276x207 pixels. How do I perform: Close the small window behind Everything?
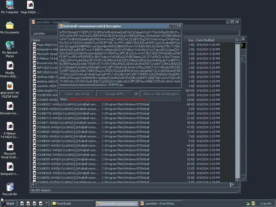[243, 39]
